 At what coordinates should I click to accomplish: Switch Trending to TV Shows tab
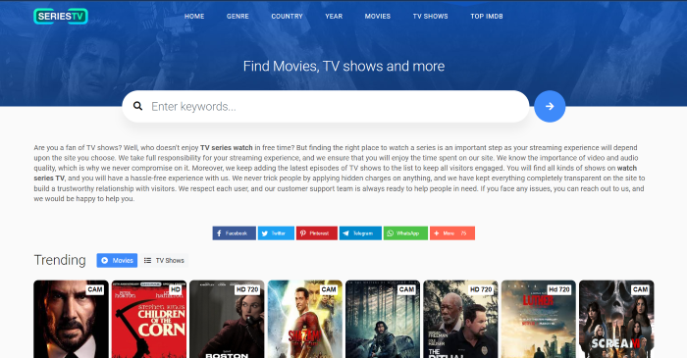pyautogui.click(x=164, y=260)
